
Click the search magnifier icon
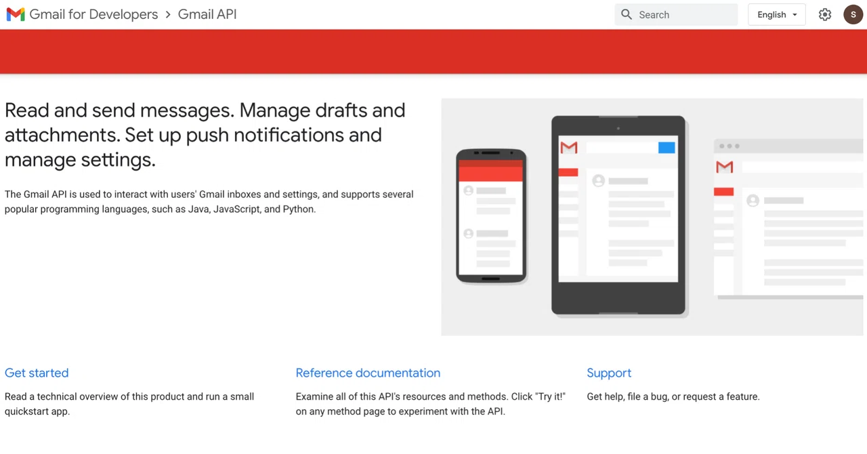(x=627, y=14)
